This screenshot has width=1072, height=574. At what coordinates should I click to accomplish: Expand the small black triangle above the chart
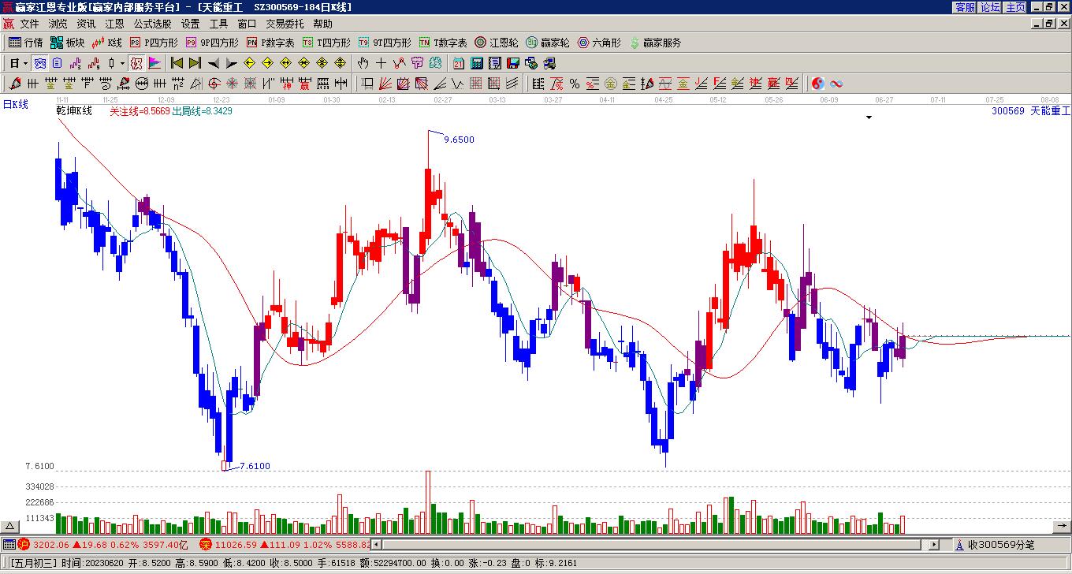pyautogui.click(x=869, y=117)
